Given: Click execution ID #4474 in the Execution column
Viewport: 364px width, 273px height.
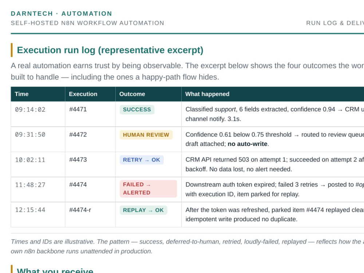Looking at the screenshot, I should [x=78, y=185].
